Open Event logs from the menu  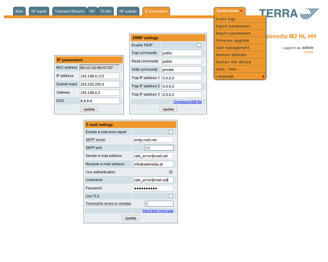pyautogui.click(x=225, y=19)
